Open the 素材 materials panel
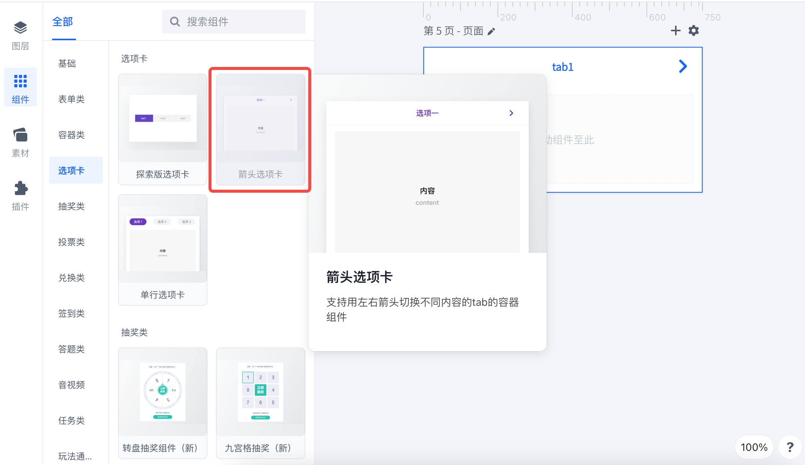The height and width of the screenshot is (465, 805). (20, 142)
